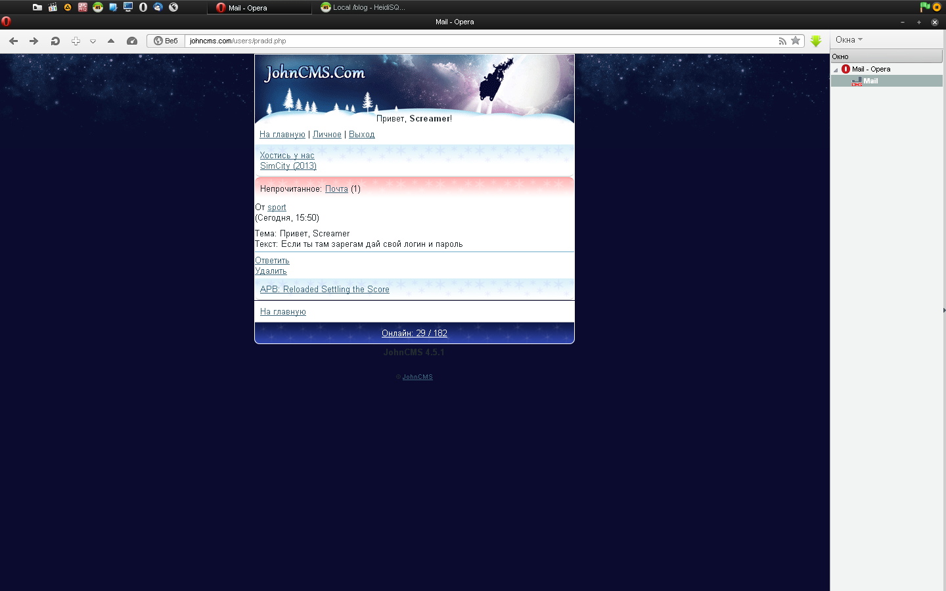Bookmark page with the star icon
This screenshot has width=946, height=591.
click(796, 41)
